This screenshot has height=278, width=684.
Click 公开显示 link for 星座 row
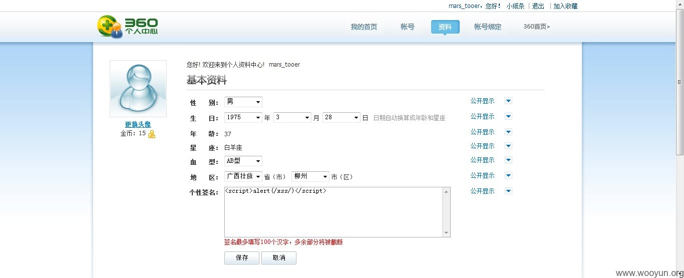coord(482,146)
